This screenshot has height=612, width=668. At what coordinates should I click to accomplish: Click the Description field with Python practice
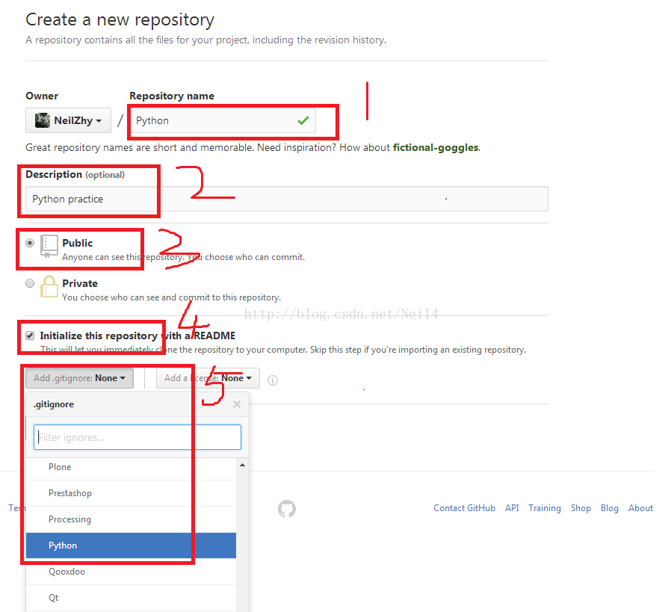coord(287,199)
